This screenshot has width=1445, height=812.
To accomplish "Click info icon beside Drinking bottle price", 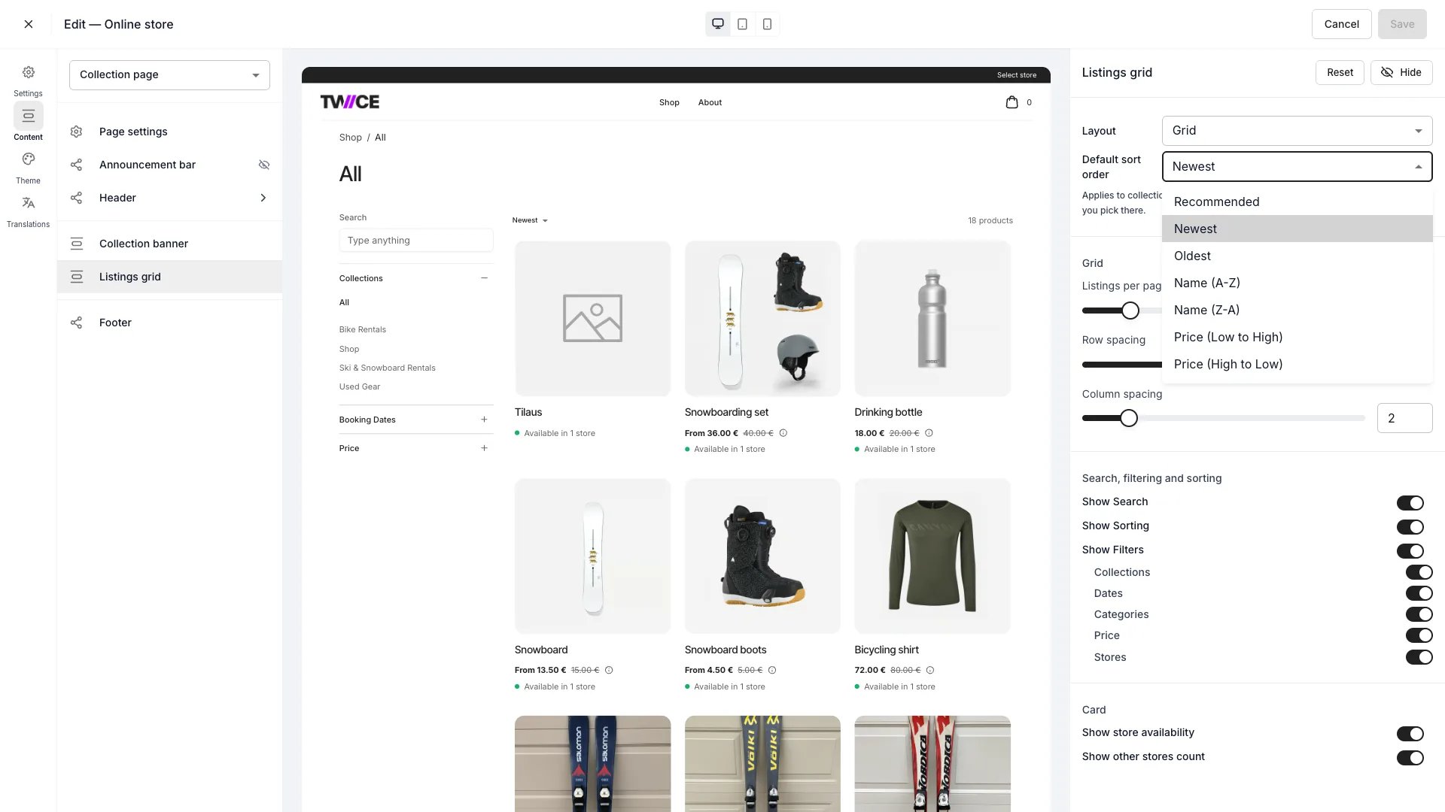I will [x=929, y=433].
